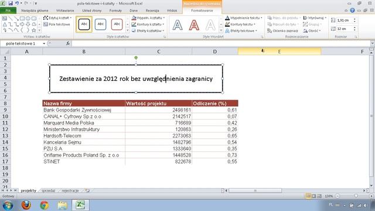Switch to Recenzja tab
The image size is (375, 211).
coord(152,11)
